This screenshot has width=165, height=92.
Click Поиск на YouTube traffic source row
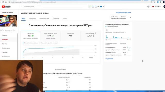click(x=118, y=52)
